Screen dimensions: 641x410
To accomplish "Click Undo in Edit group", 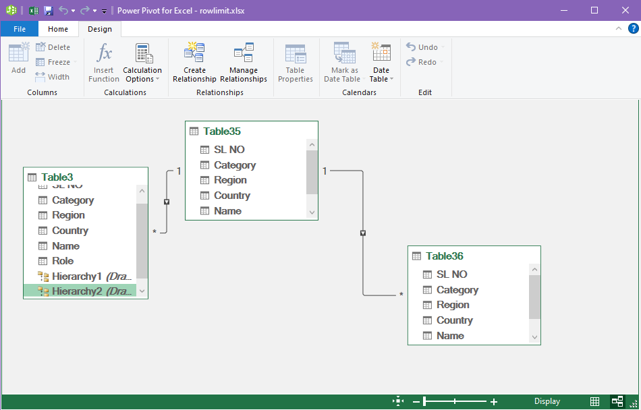I will coord(424,47).
